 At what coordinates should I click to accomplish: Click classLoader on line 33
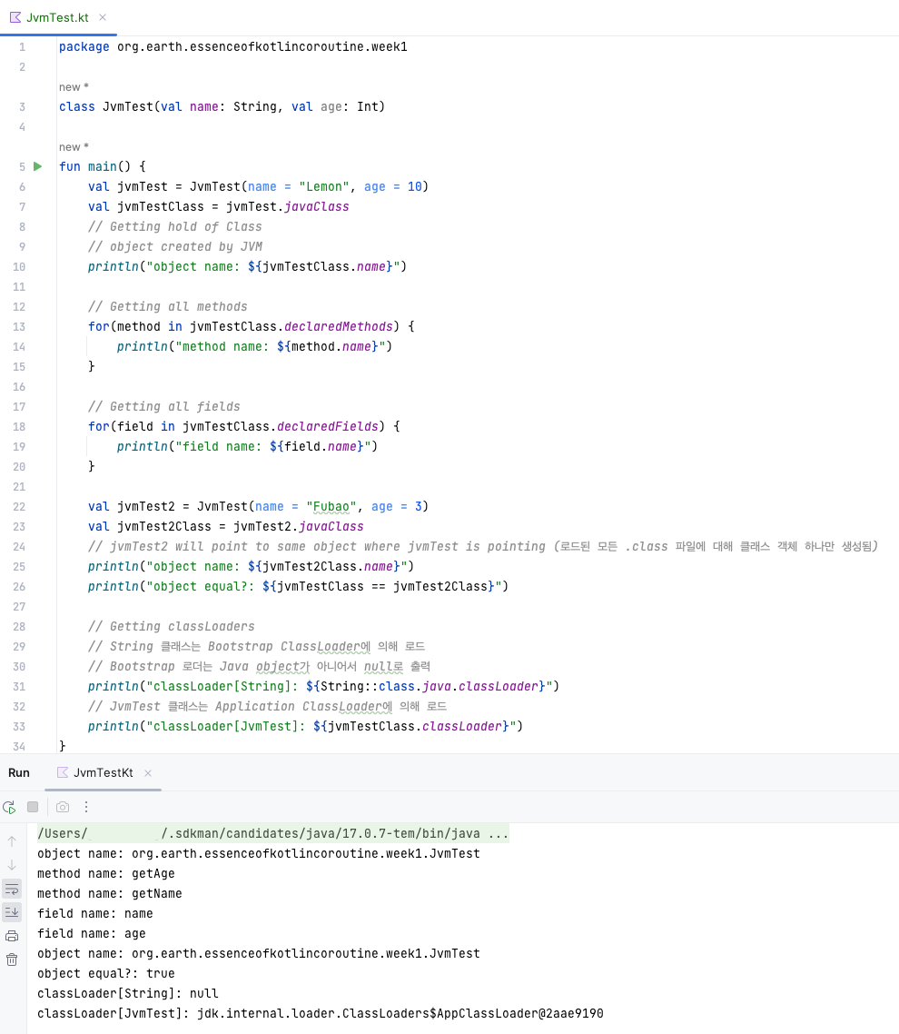462,727
